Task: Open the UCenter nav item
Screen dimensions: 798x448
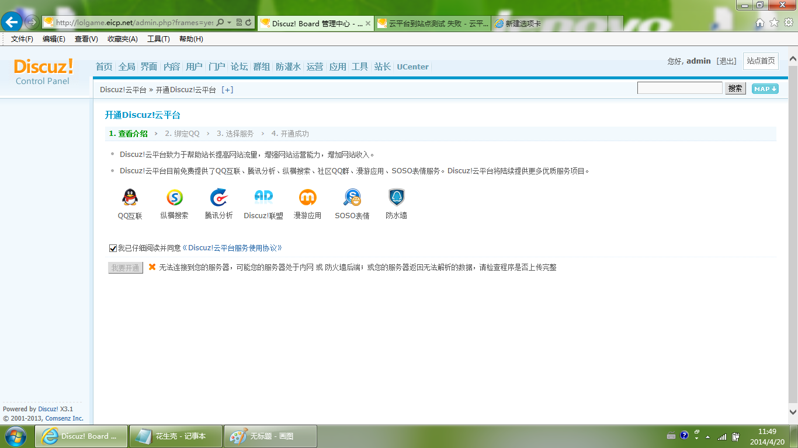Action: 412,67
